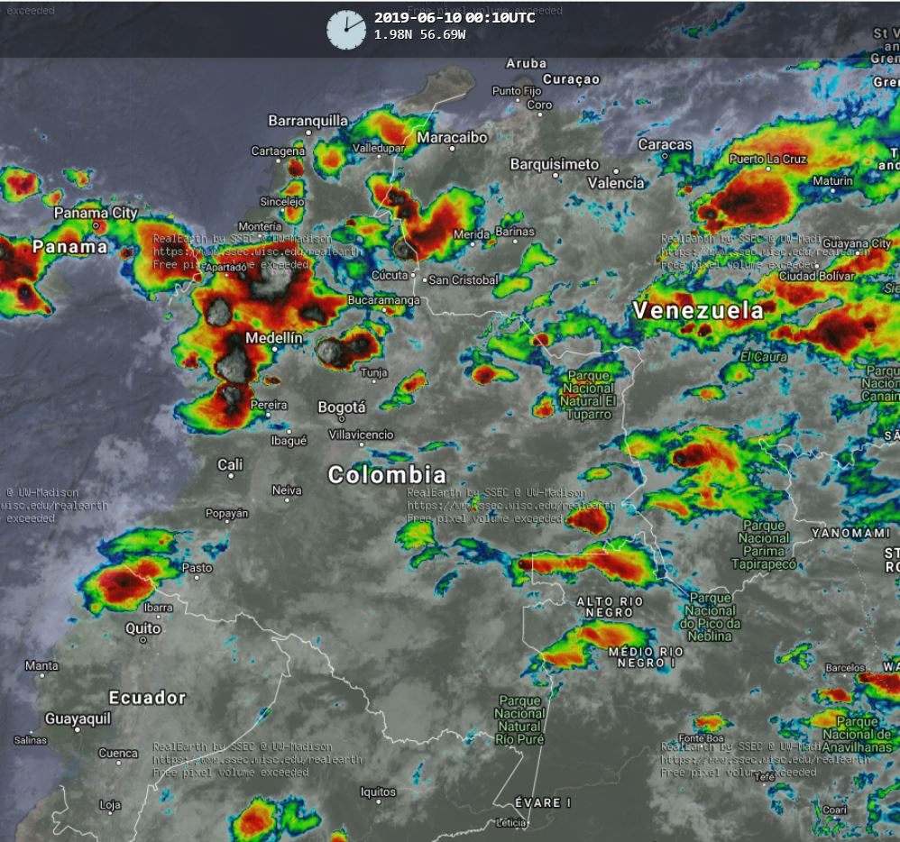
Task: Click the Maracaibo city label
Action: [x=452, y=137]
